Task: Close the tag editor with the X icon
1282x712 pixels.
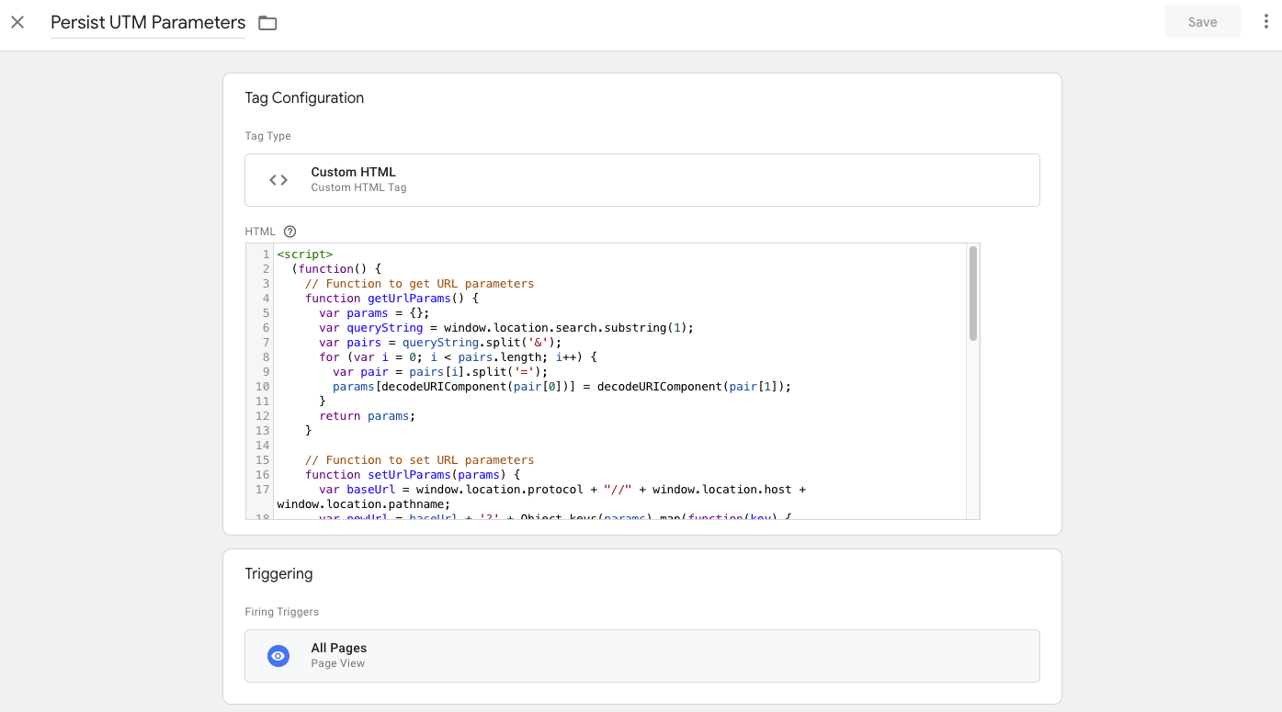Action: tap(17, 22)
